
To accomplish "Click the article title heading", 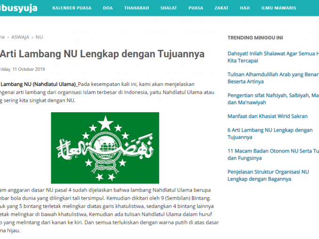I will pos(102,54).
